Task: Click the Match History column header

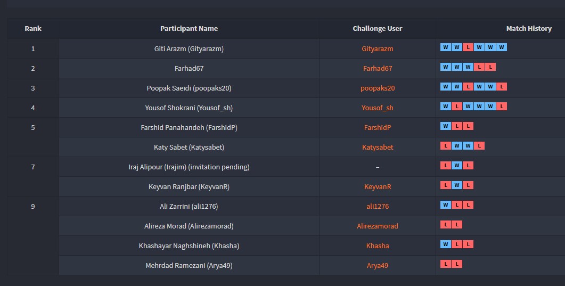Action: point(529,29)
